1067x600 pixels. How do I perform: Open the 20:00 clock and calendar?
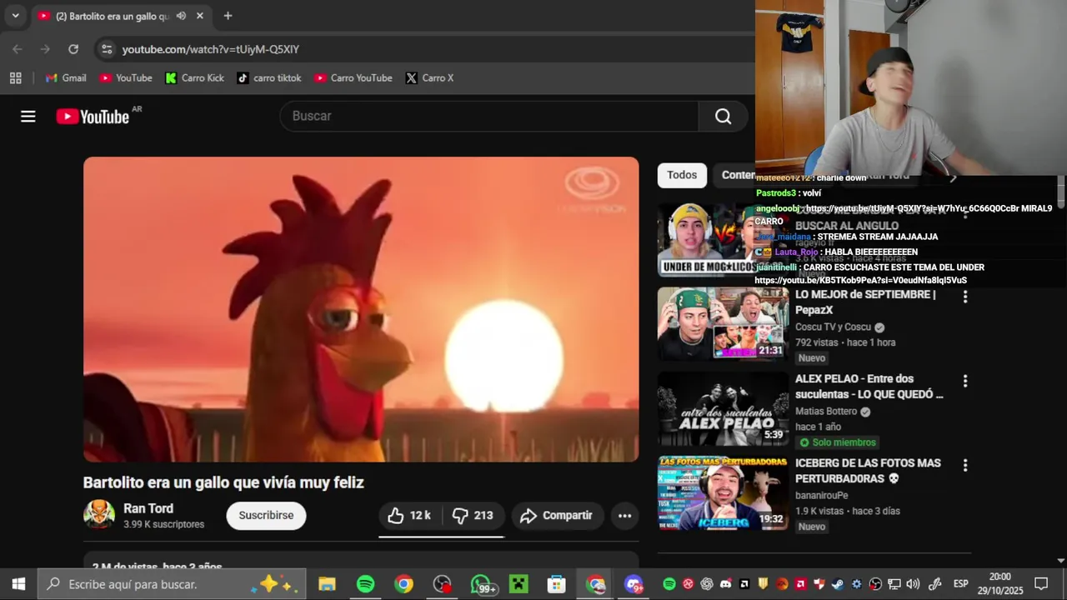coord(1000,584)
